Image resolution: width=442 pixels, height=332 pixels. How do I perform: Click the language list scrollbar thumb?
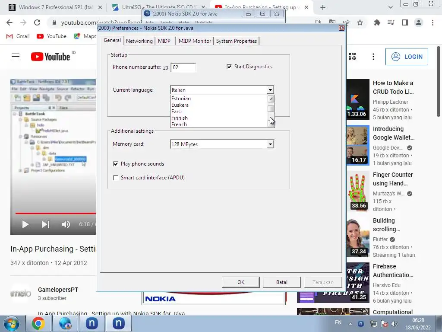271,109
